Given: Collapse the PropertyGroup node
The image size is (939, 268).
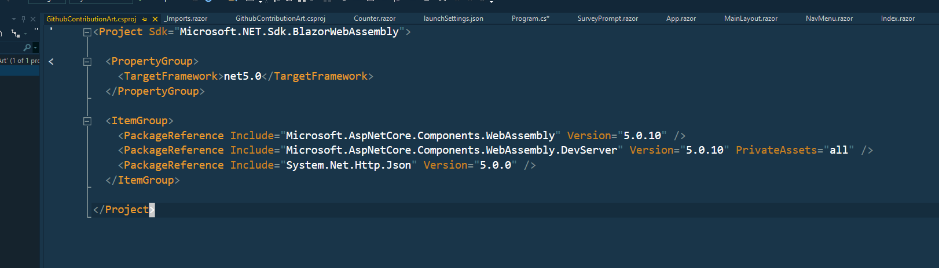Looking at the screenshot, I should (87, 62).
